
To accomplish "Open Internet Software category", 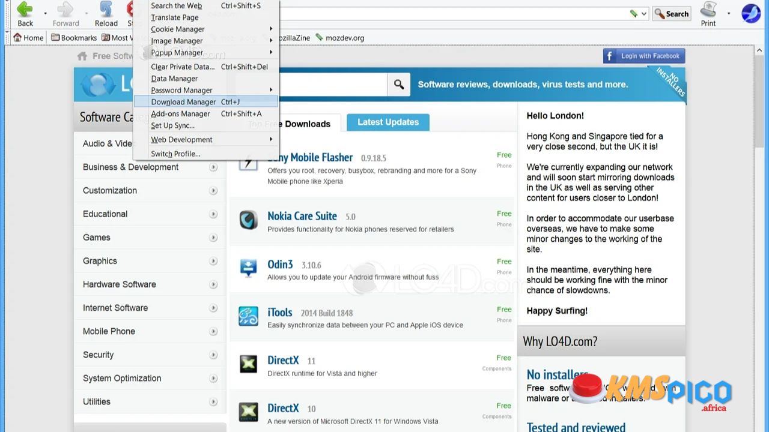I will [115, 307].
